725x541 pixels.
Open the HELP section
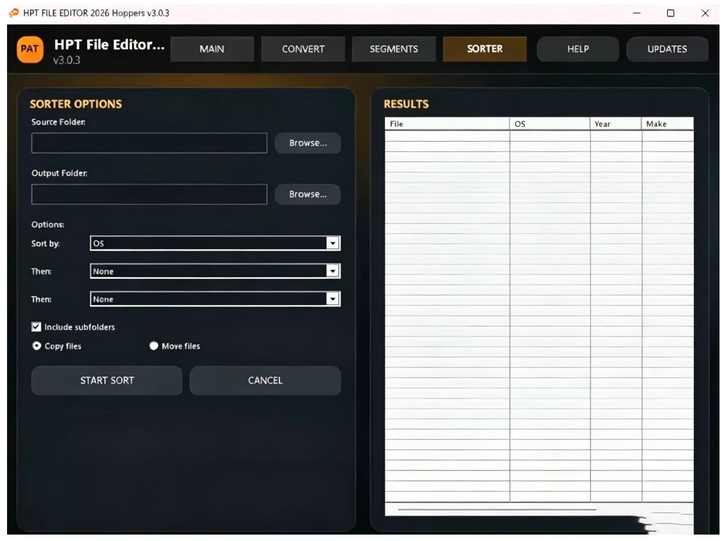click(x=577, y=49)
